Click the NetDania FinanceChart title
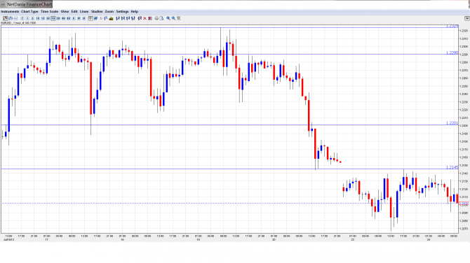Viewport: 470px width, 263px height. pyautogui.click(x=29, y=4)
